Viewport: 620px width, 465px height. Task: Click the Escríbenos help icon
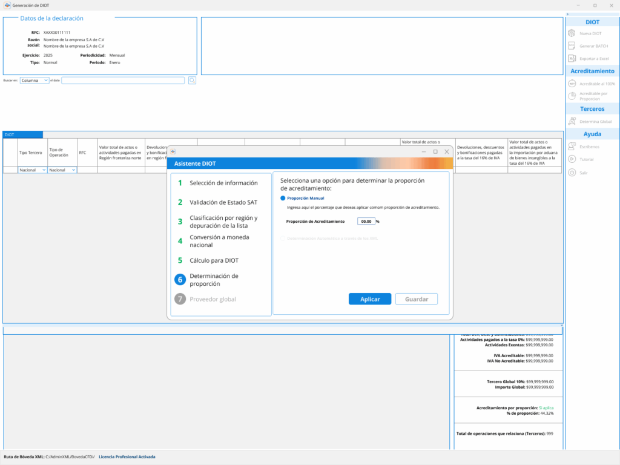pyautogui.click(x=572, y=146)
